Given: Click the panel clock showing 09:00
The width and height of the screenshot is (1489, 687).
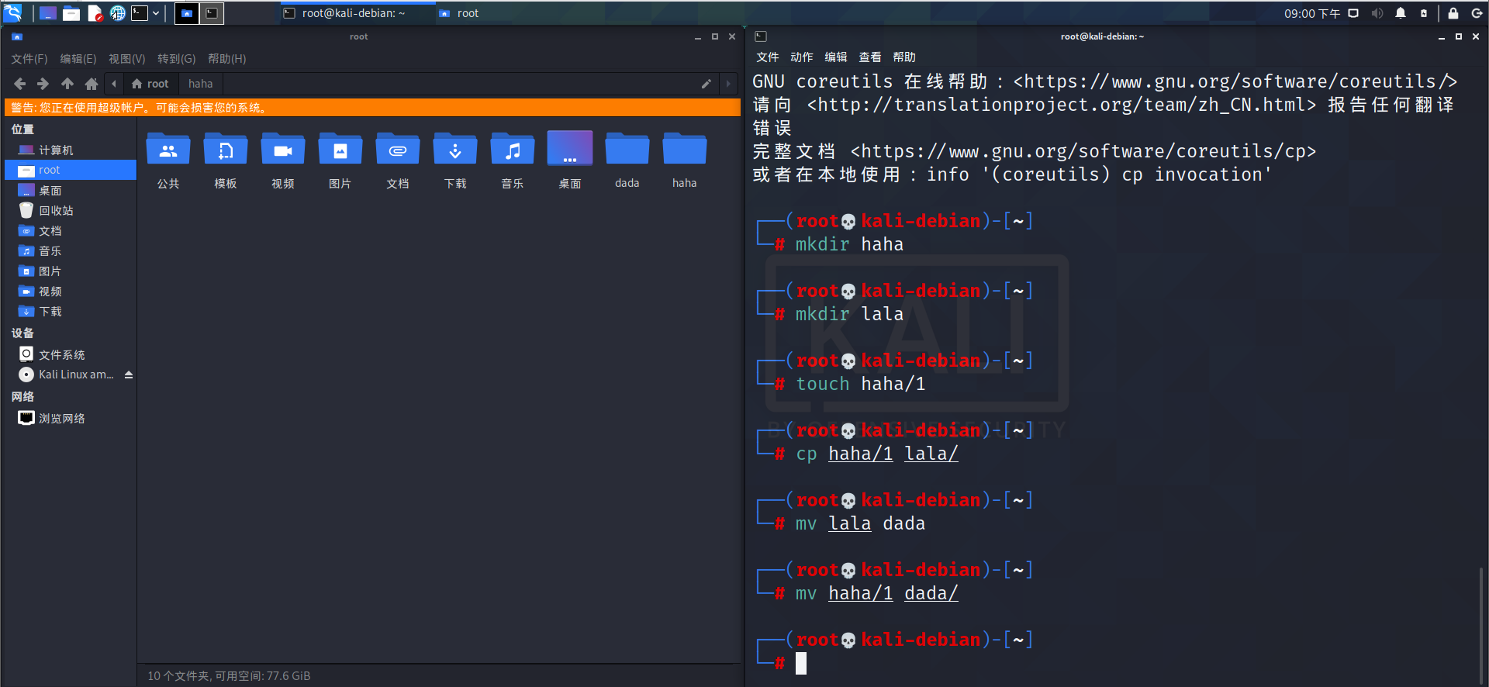Looking at the screenshot, I should click(1311, 13).
